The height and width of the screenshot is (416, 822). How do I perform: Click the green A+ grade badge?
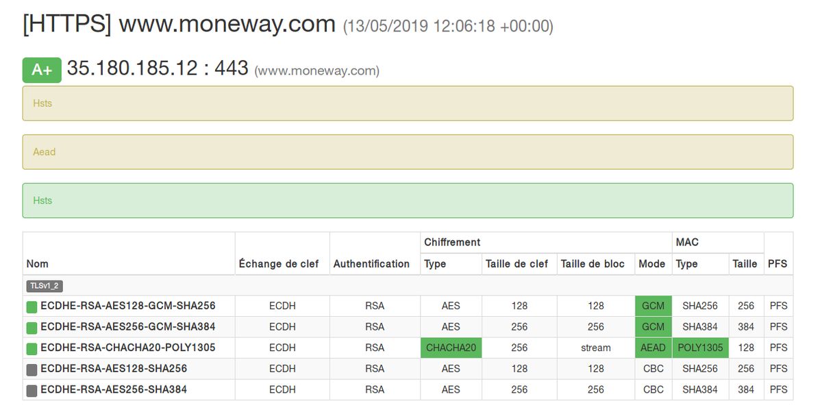tap(42, 70)
